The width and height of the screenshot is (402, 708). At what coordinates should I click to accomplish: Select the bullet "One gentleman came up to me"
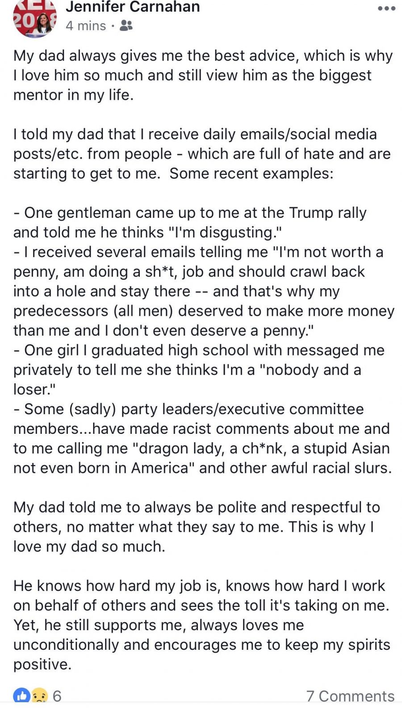click(190, 222)
